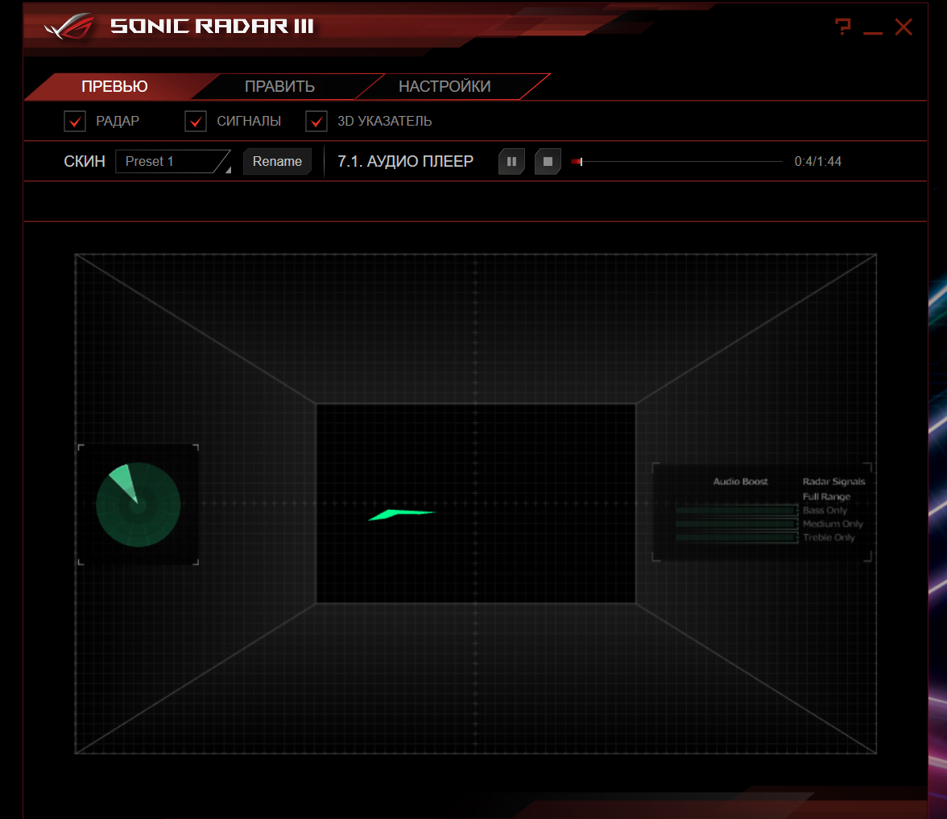947x819 pixels.
Task: Switch to the ПРАВИТЬ tab
Action: pyautogui.click(x=279, y=87)
